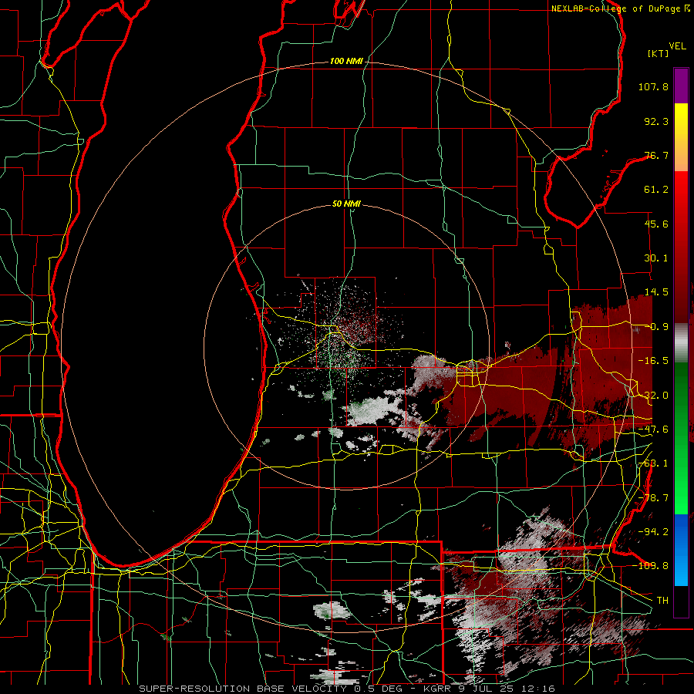Click the -32.0 velocity scale value
The image size is (694, 694).
coord(653,396)
